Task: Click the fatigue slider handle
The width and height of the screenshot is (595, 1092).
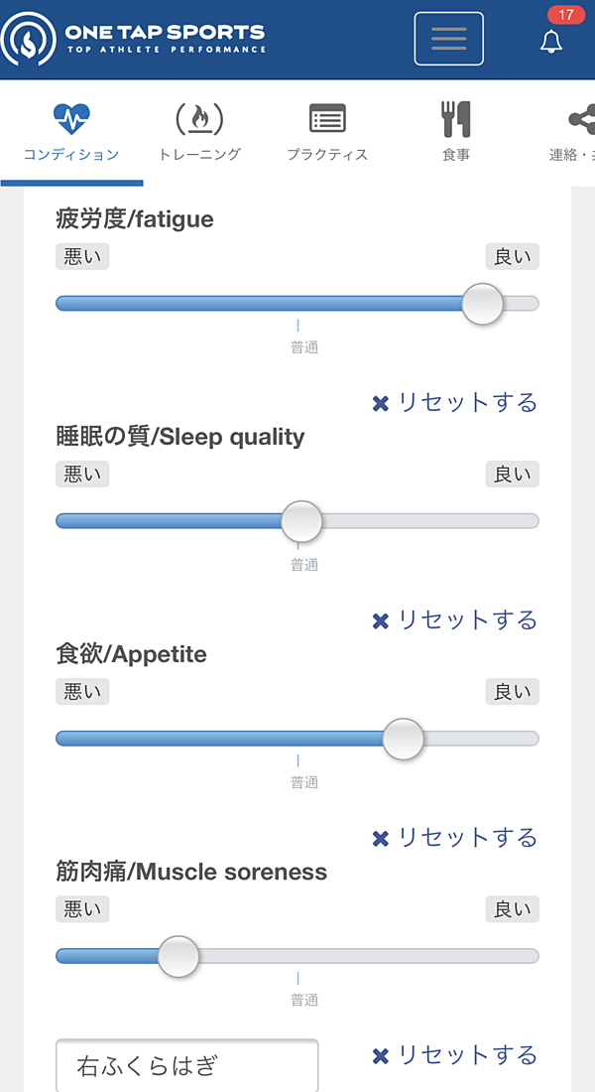Action: click(x=483, y=304)
